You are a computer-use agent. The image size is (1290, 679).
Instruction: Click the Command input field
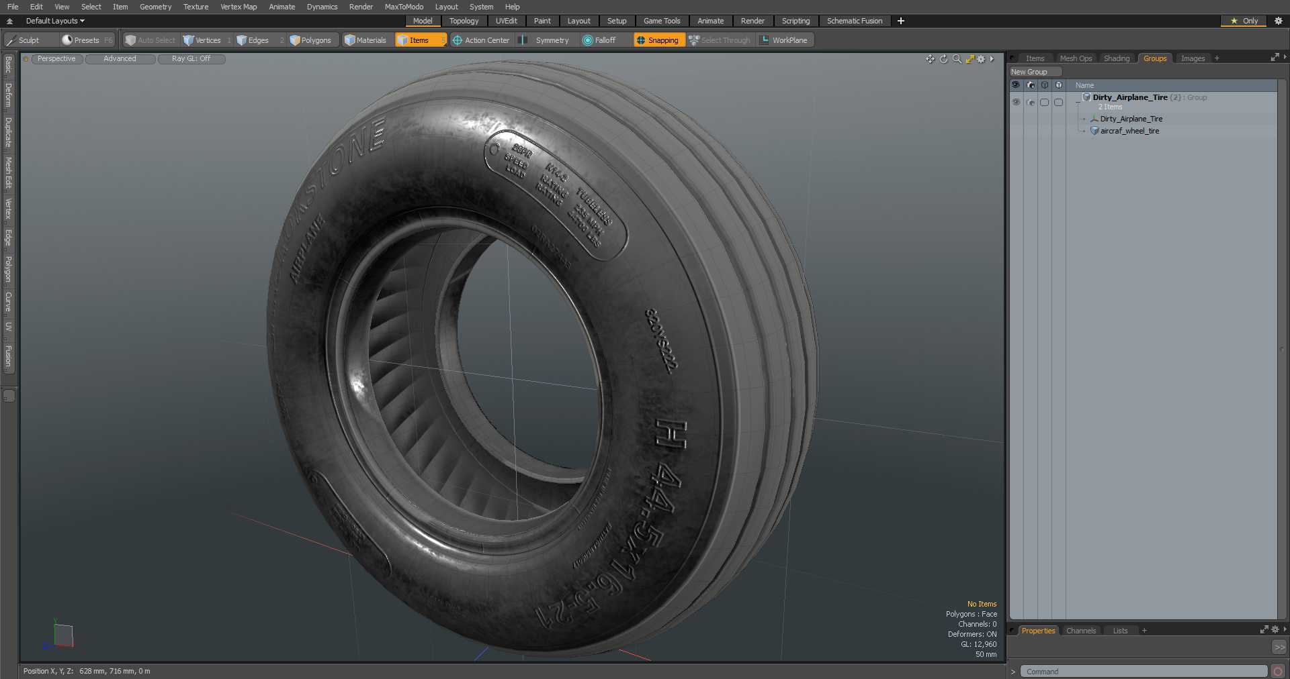[1144, 672]
